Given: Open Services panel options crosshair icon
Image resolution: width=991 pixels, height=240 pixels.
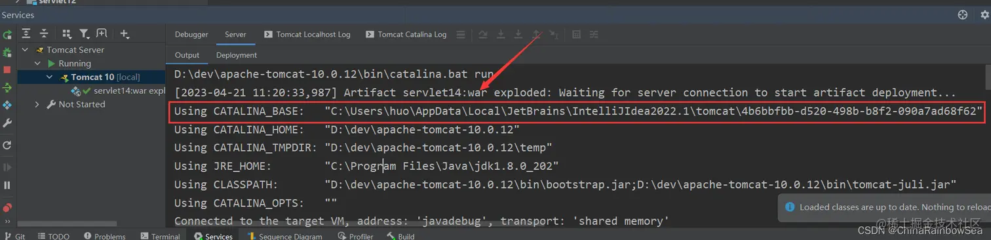Looking at the screenshot, I should point(963,14).
